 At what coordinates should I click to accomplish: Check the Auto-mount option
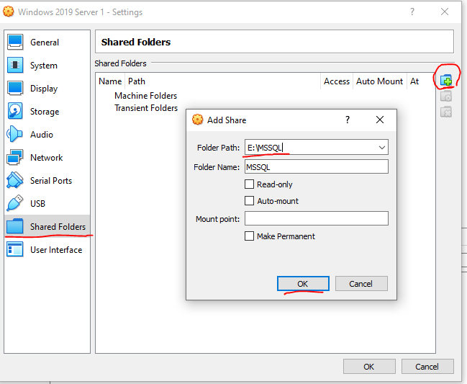click(250, 201)
